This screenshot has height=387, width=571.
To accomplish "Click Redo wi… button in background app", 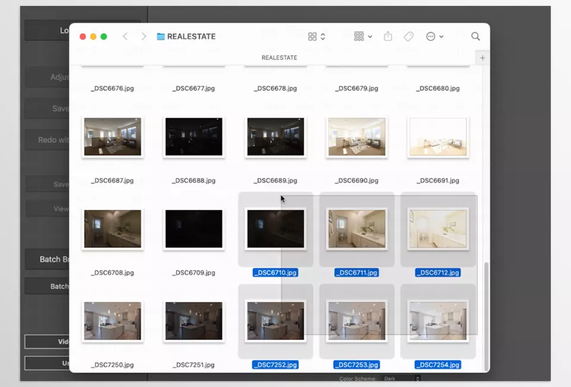I will tap(47, 140).
